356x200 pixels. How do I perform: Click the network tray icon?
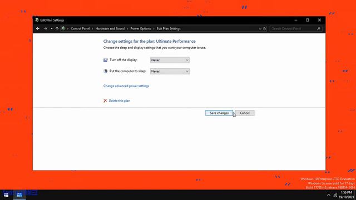point(335,195)
